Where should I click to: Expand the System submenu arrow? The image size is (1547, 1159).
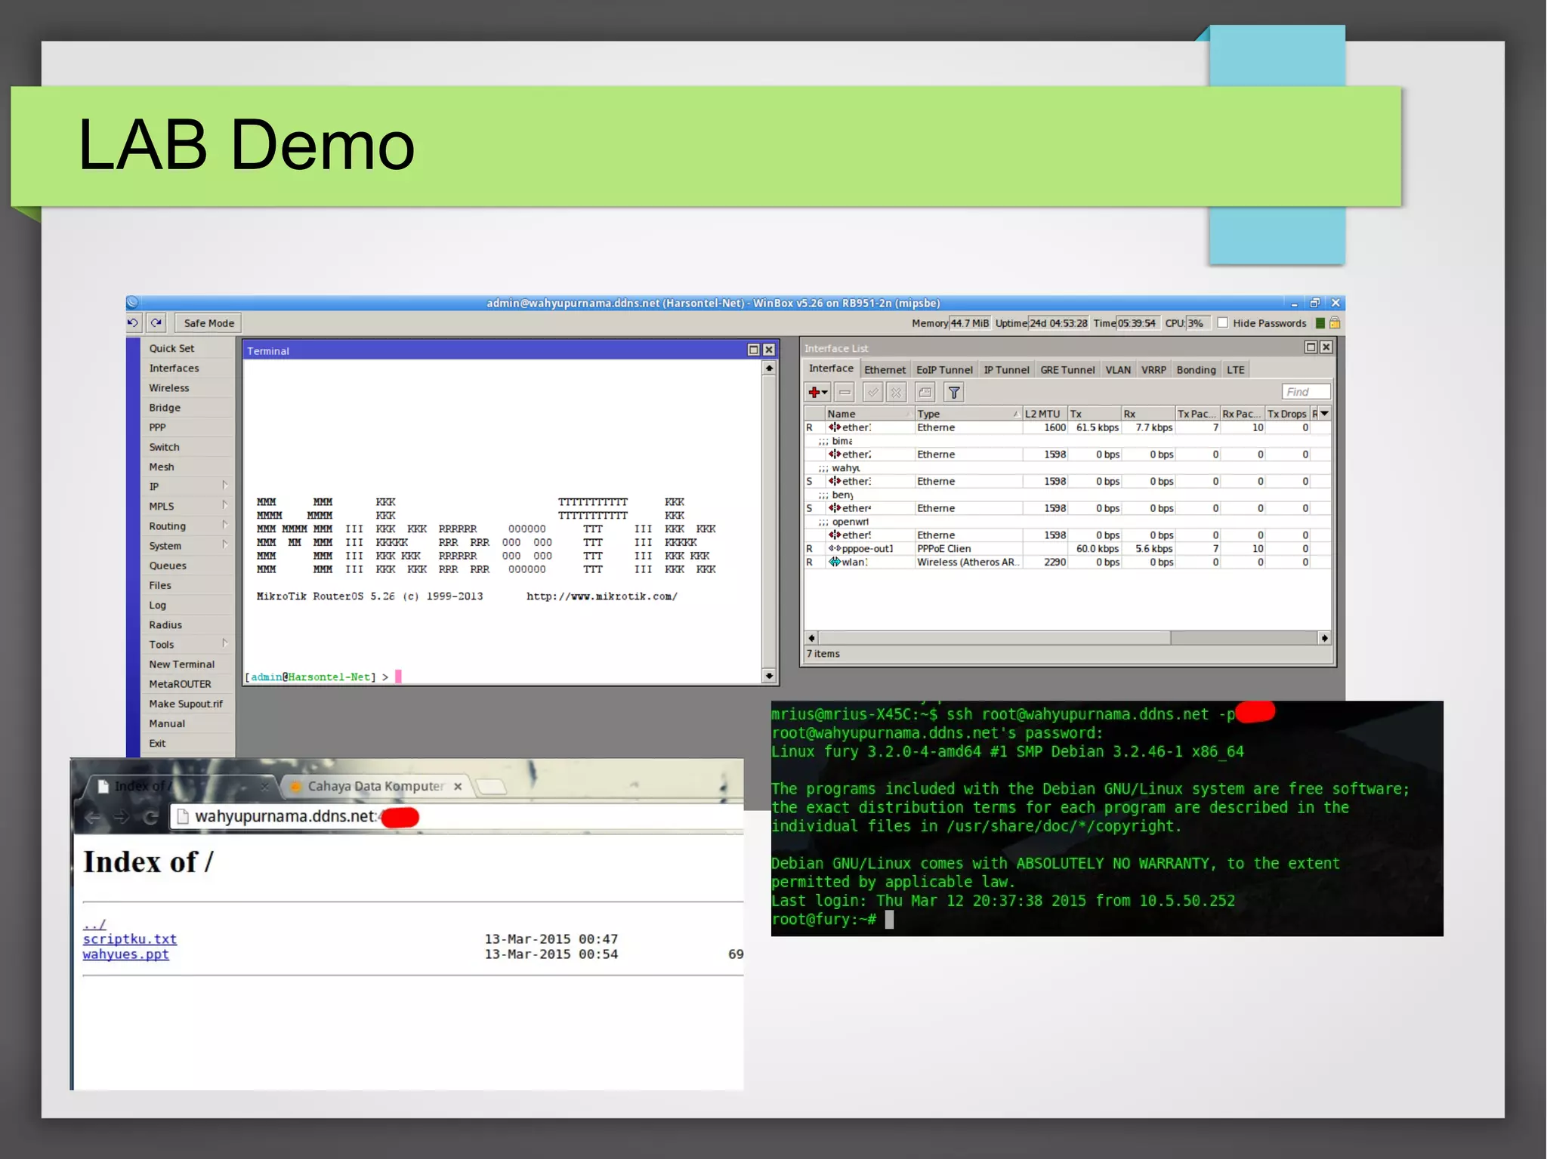(x=225, y=544)
